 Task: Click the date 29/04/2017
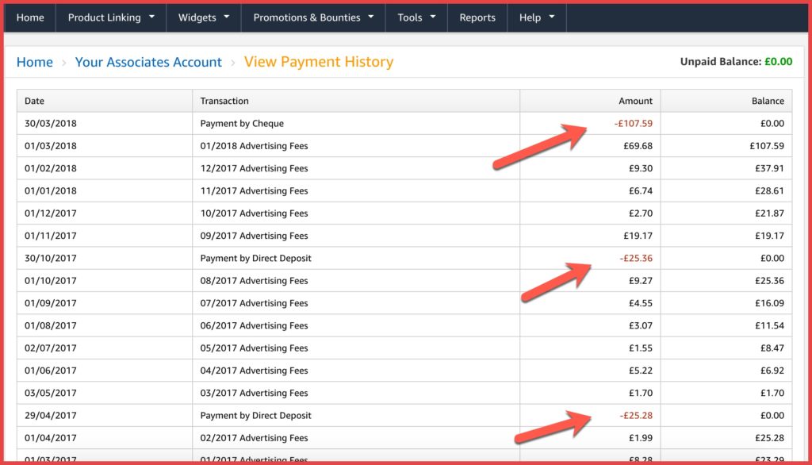click(x=50, y=415)
